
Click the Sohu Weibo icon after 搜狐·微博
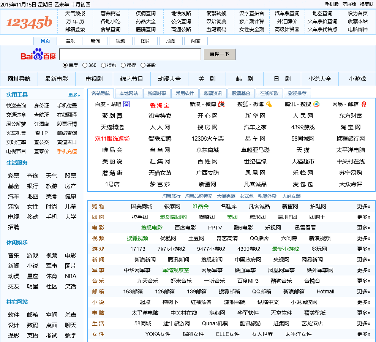pyautogui.click(x=269, y=104)
